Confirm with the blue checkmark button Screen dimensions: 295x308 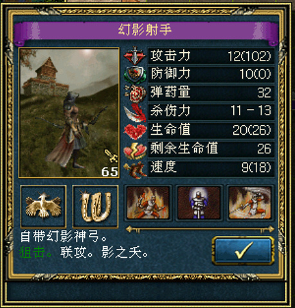pos(243,251)
